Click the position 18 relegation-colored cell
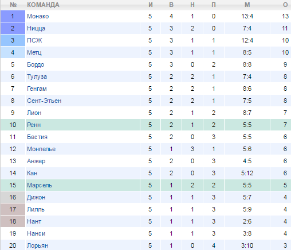Screen dimensions: 291x250 (x=13, y=221)
